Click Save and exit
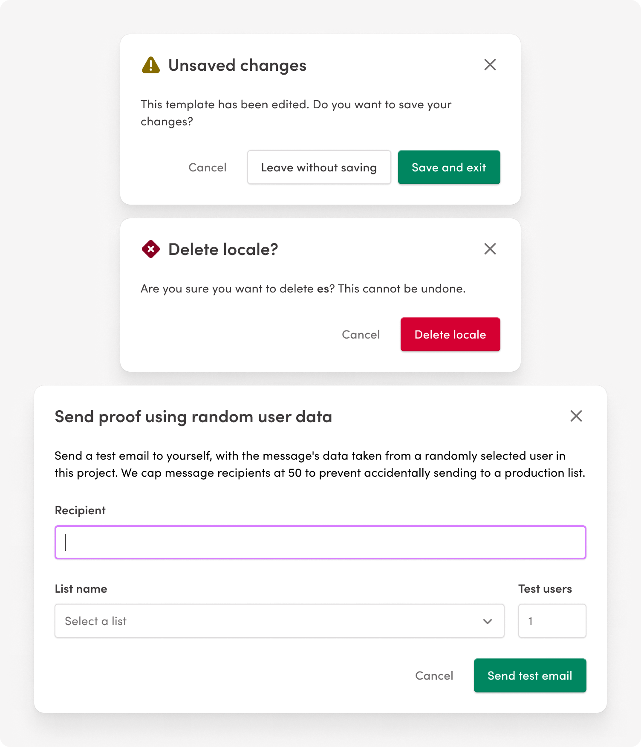Image resolution: width=641 pixels, height=747 pixels. [449, 167]
